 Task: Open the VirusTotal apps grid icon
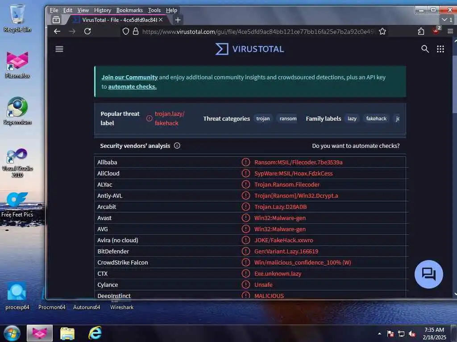[440, 49]
